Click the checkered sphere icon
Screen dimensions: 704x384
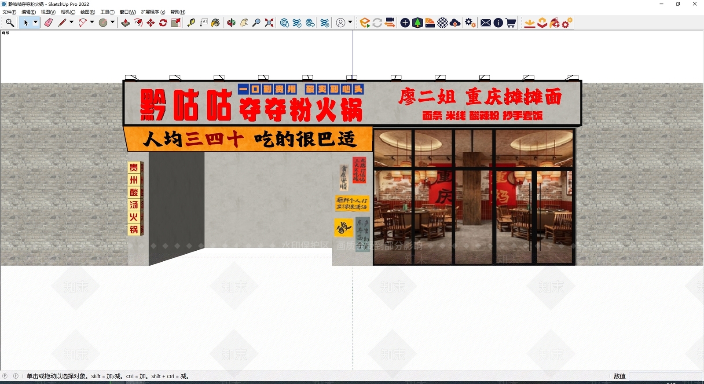(443, 23)
